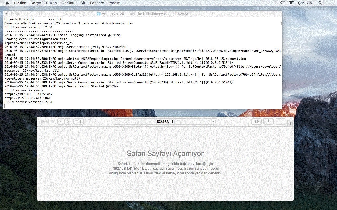This screenshot has width=337, height=210.
Task: Open the Safari share button
Action: point(268,122)
